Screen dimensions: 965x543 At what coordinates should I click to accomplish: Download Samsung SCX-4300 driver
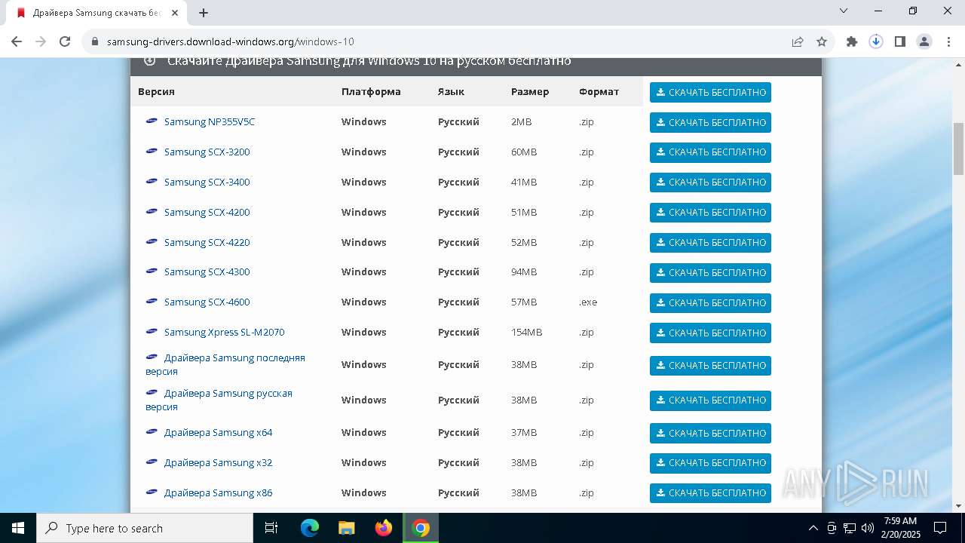[x=710, y=273]
